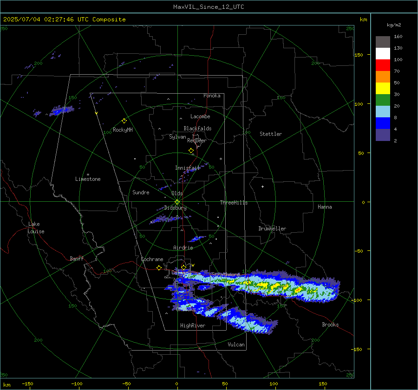Click the yellow diamond marker above RedDeer–Innisfail road
Viewport: 418px width, 390px height.
(191, 151)
